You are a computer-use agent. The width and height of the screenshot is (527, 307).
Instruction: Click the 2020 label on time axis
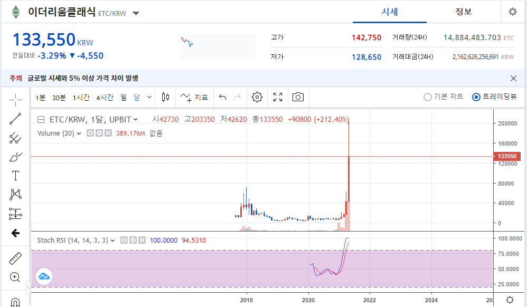coord(308,300)
